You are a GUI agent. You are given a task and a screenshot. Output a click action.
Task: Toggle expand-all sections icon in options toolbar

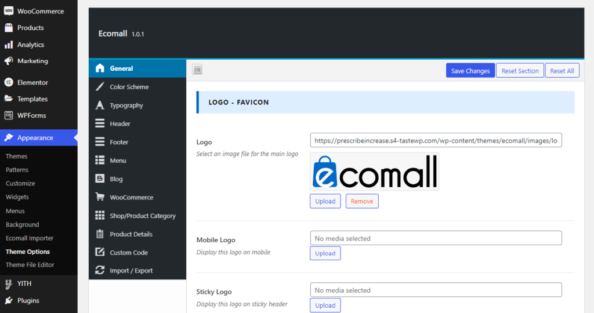tap(197, 70)
